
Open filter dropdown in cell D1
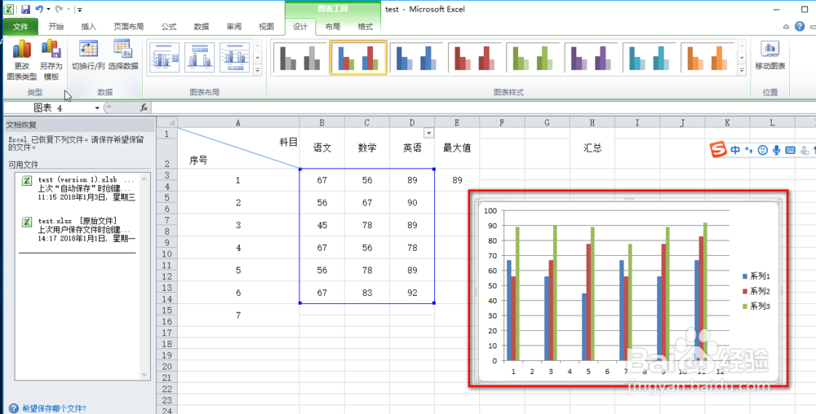(429, 134)
